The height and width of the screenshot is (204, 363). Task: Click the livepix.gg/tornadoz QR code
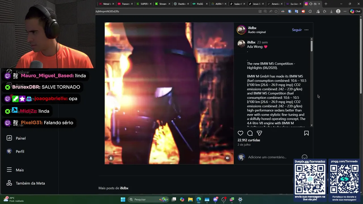click(310, 179)
